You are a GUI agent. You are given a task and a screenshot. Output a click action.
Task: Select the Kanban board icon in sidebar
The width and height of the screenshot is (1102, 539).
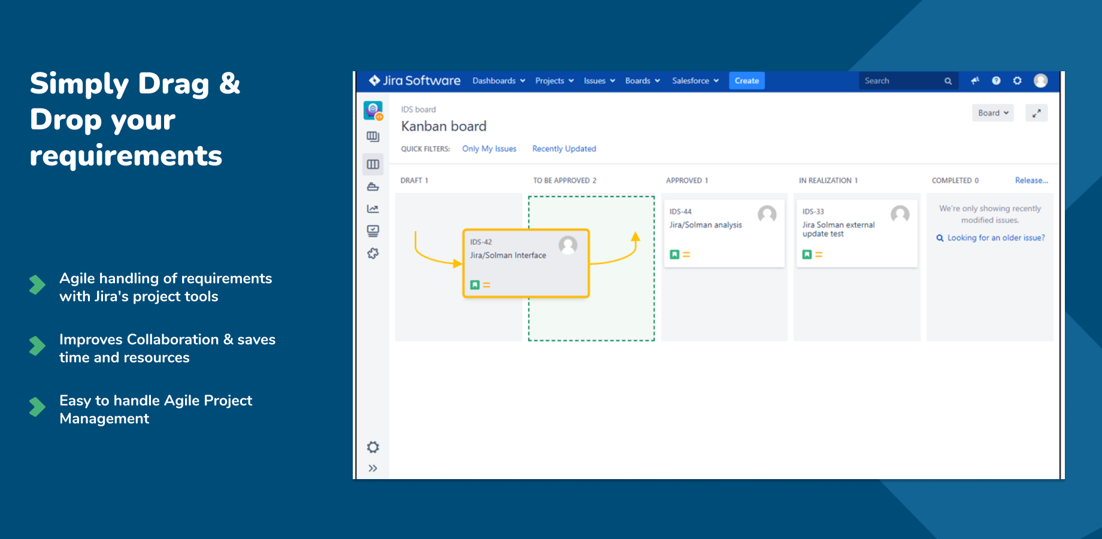373,164
